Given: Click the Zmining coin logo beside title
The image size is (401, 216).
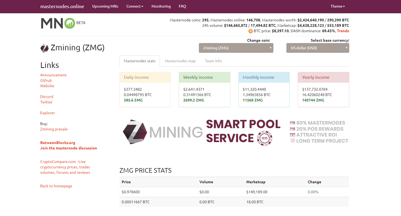Looking at the screenshot, I should pyautogui.click(x=44, y=48).
